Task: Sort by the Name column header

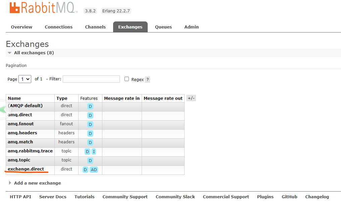Action: click(14, 98)
